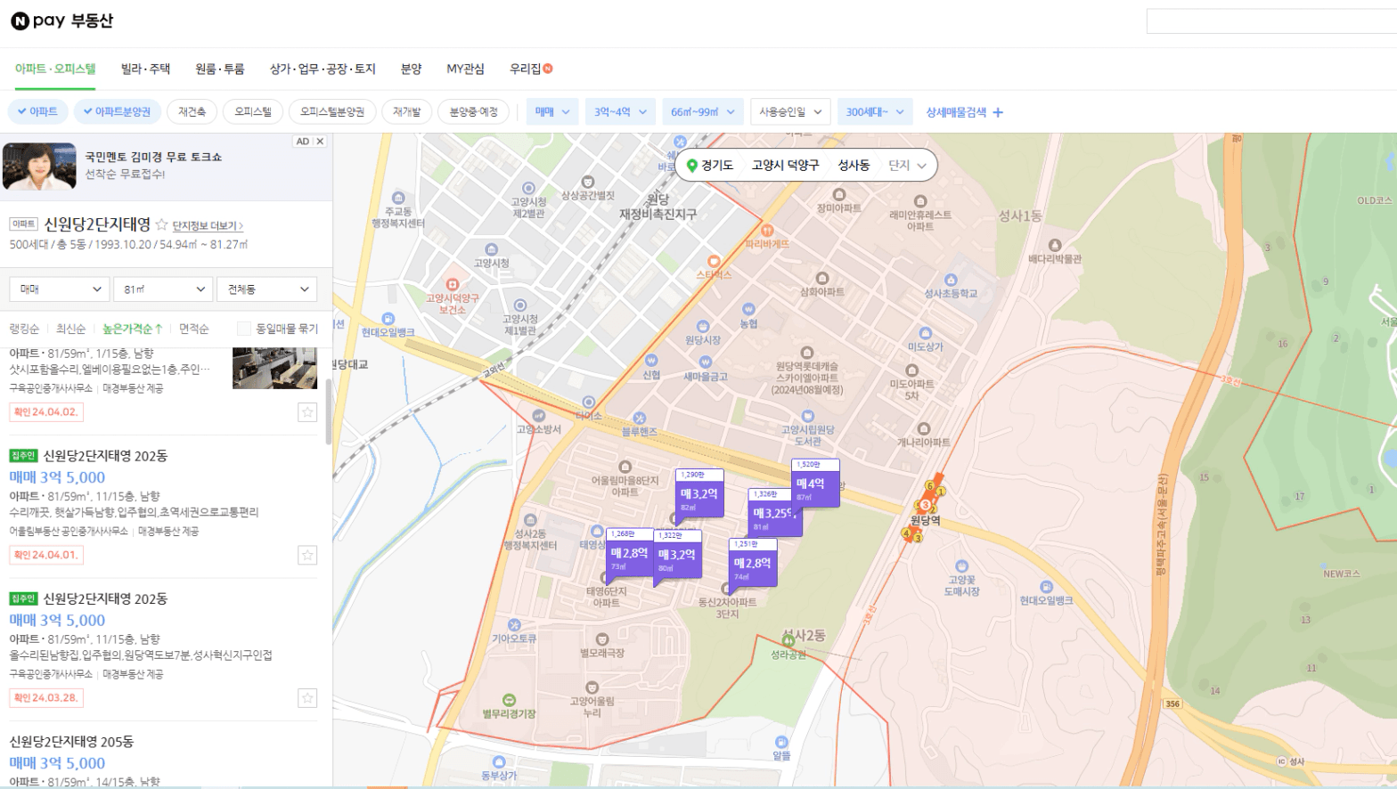Add detailed listing search with plus icon

(998, 112)
